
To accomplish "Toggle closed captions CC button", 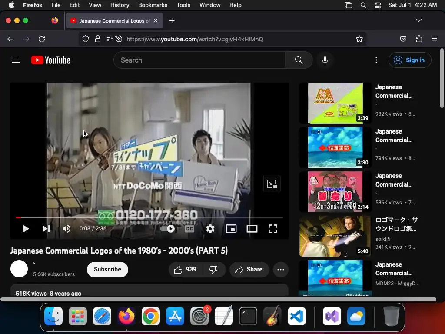I will (189, 229).
